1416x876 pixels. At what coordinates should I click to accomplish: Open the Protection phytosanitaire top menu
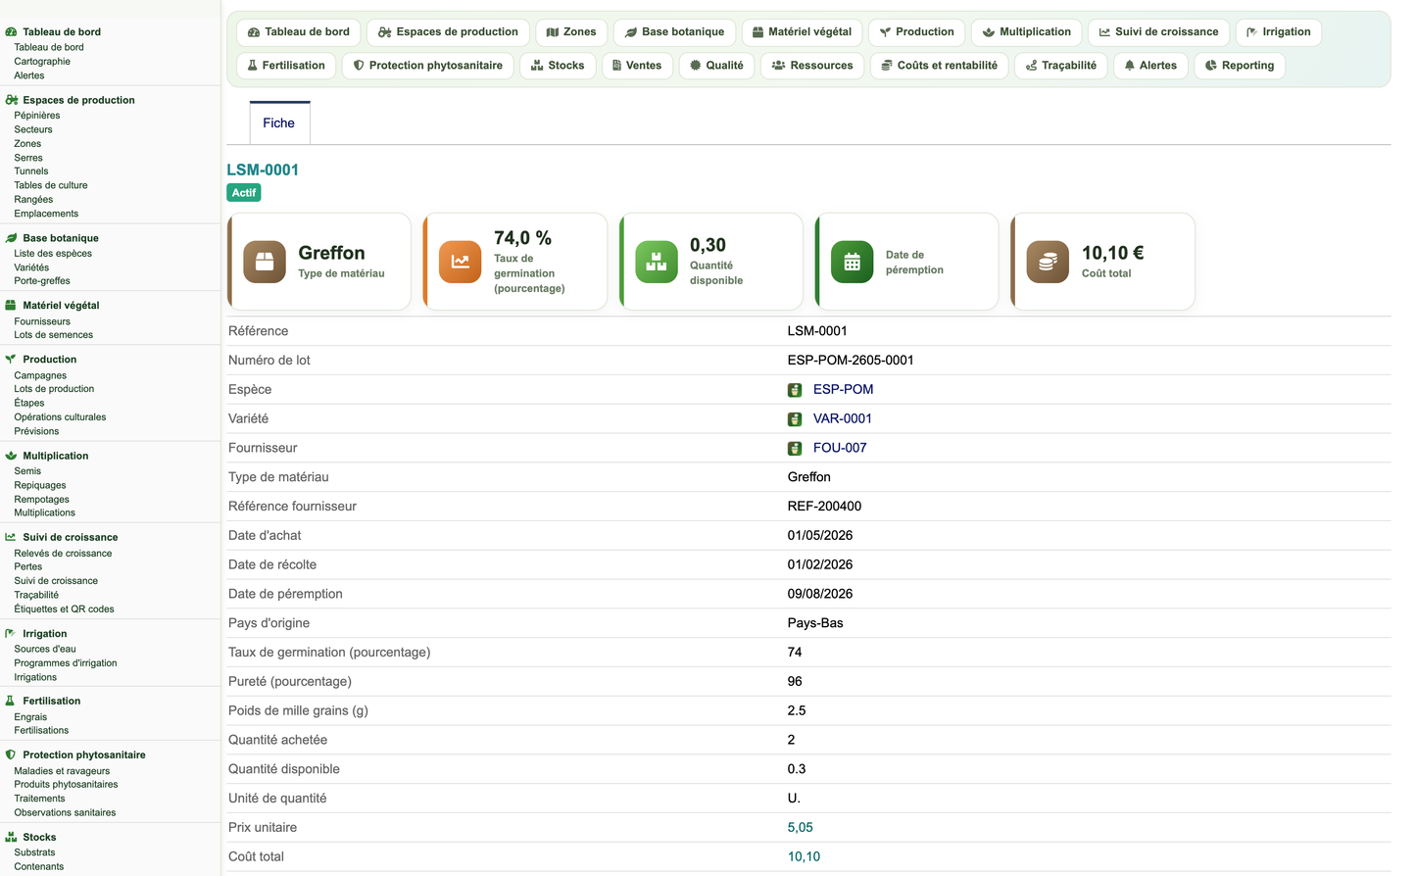click(x=427, y=66)
